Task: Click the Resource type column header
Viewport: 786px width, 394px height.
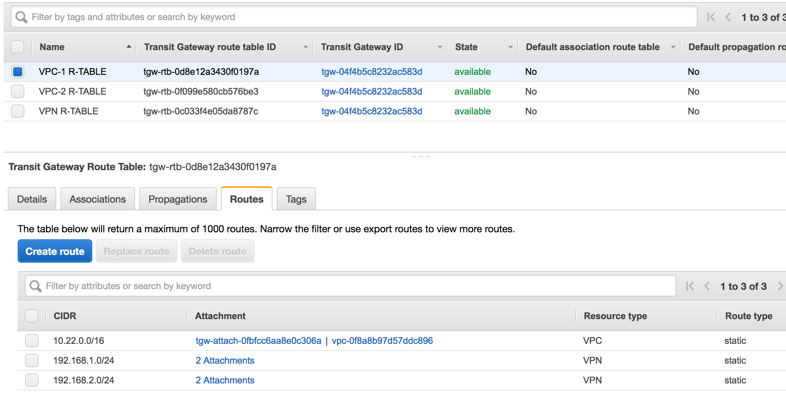Action: pos(615,316)
